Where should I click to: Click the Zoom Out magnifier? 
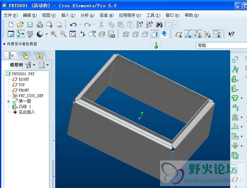[x=63, y=34]
